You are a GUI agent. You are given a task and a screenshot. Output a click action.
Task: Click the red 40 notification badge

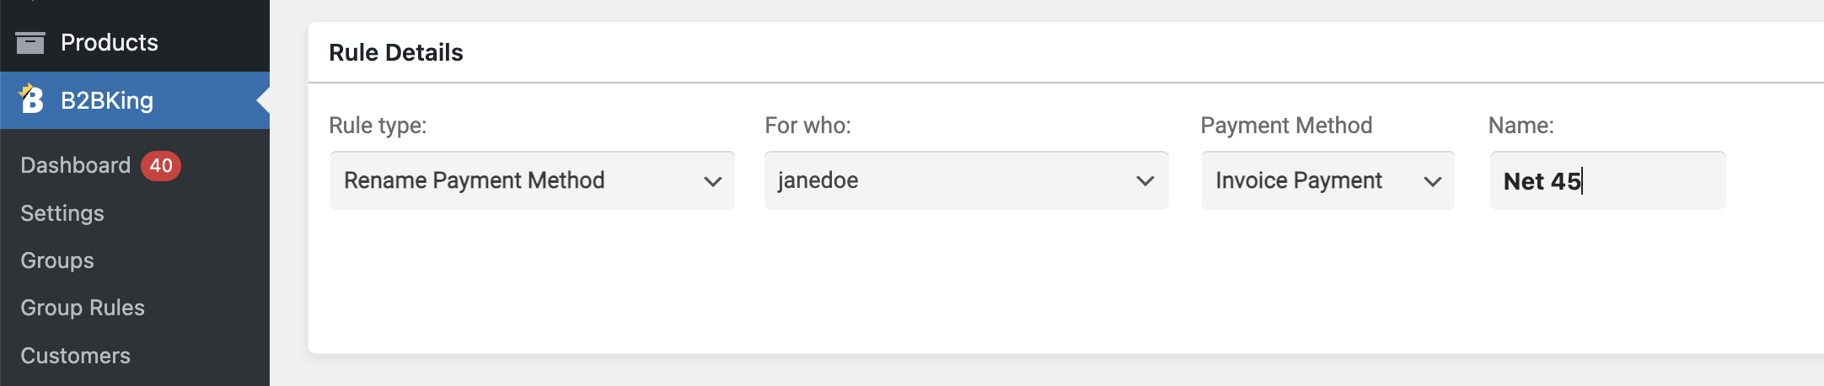161,165
